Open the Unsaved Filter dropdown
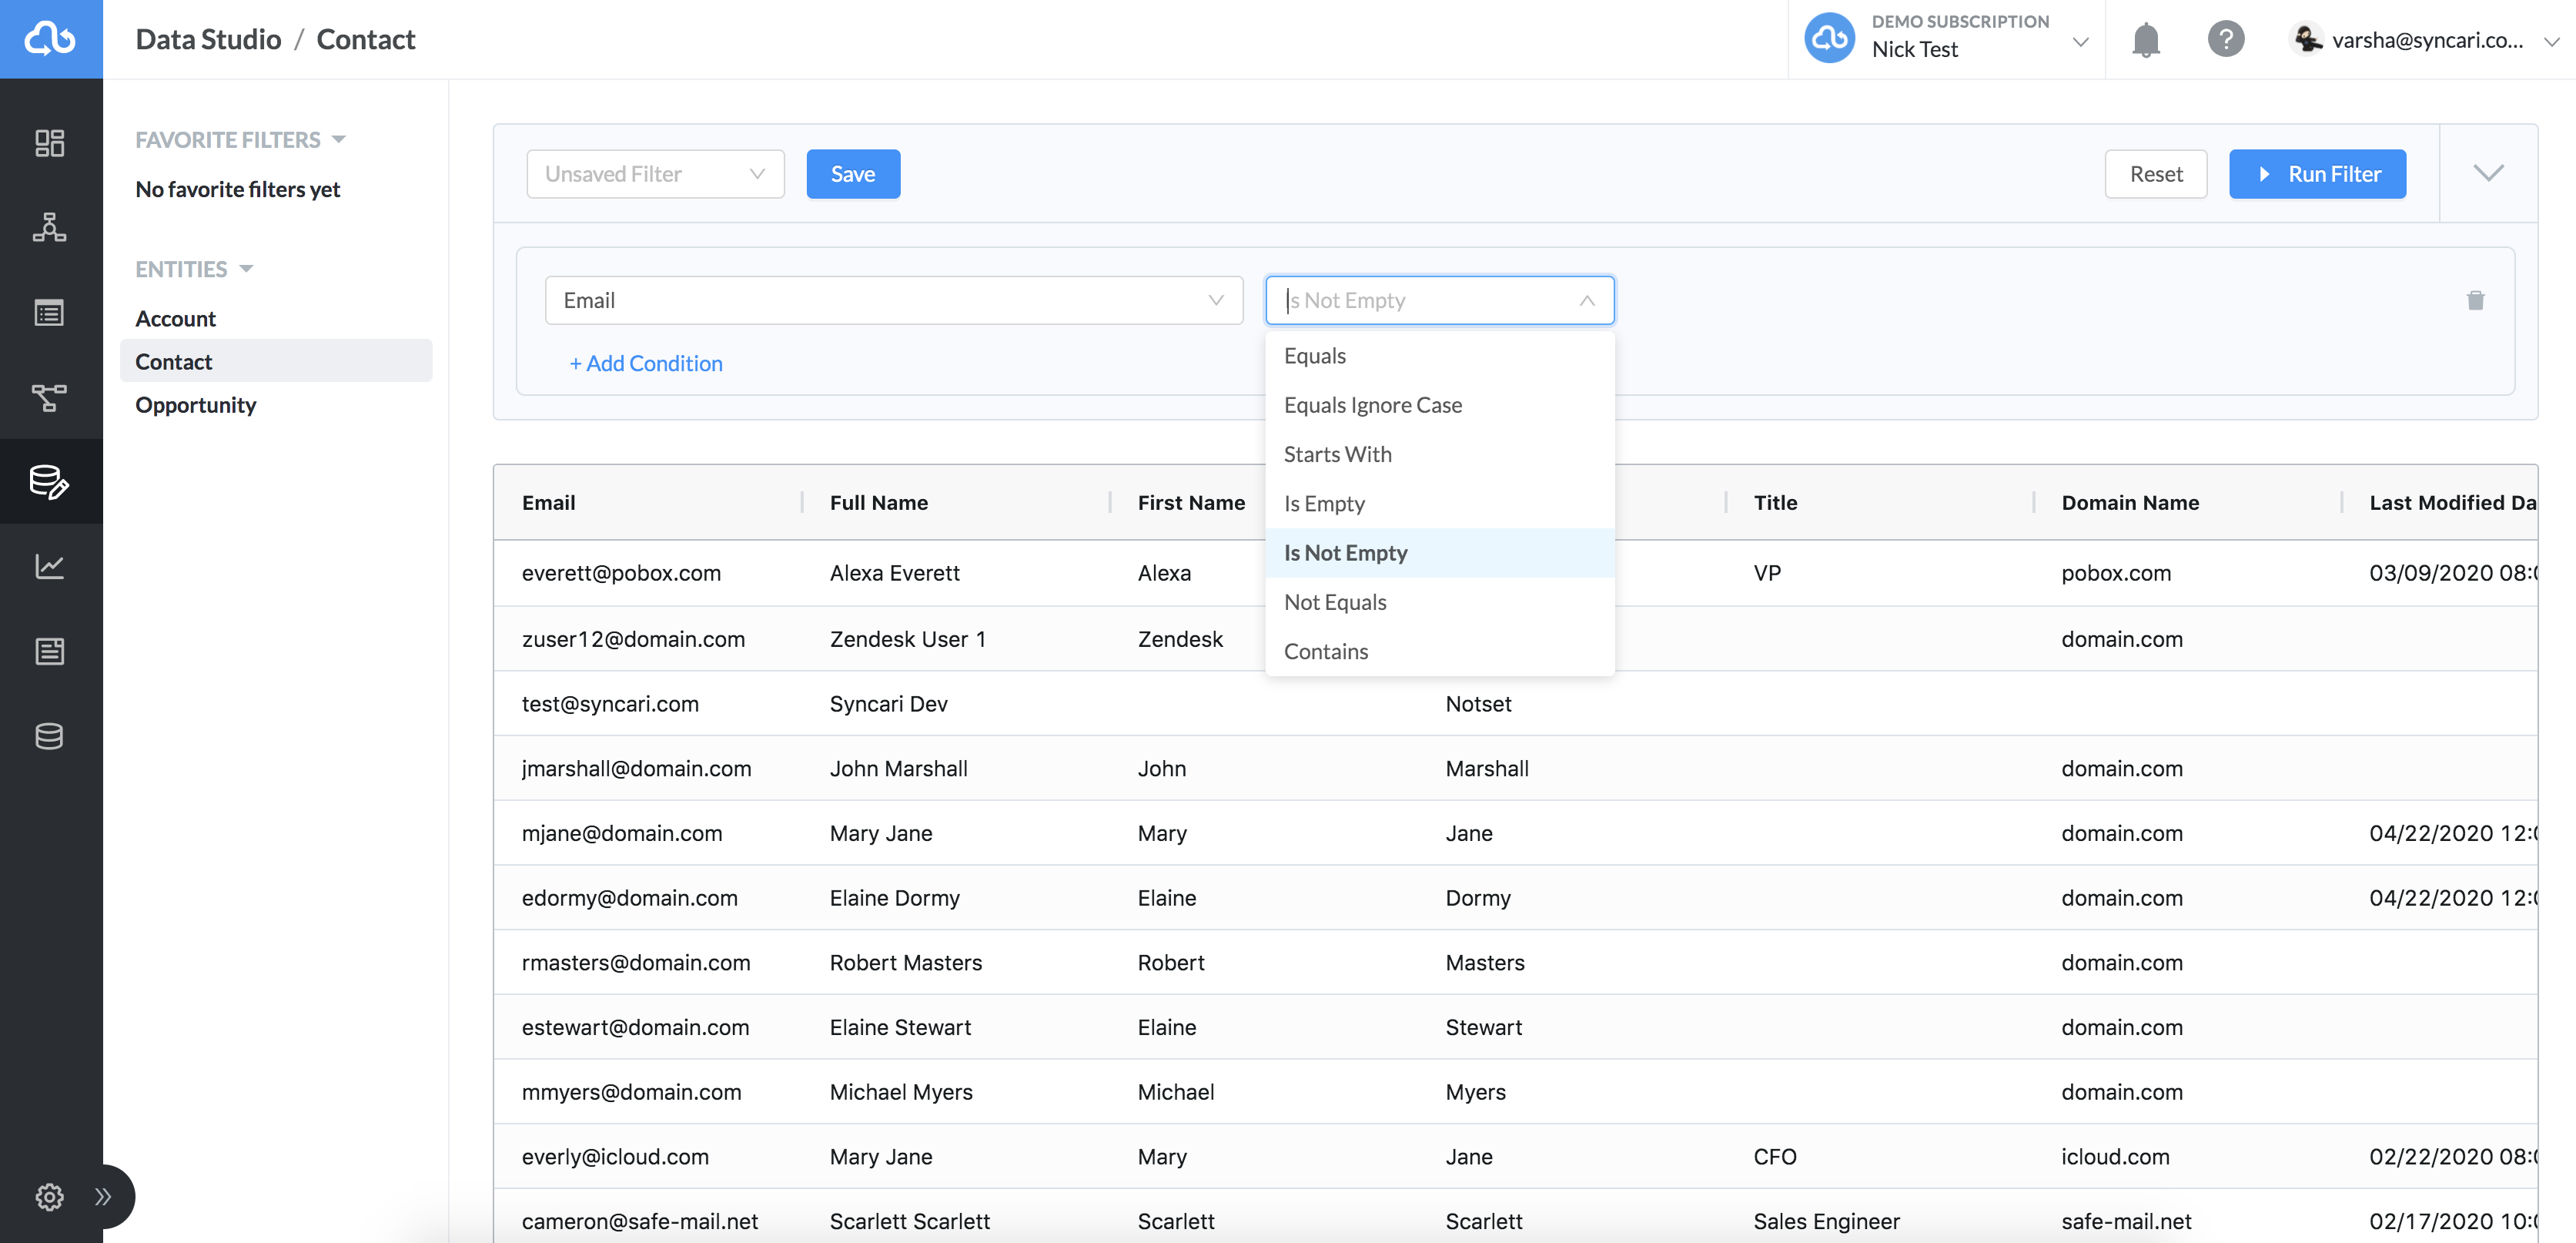This screenshot has height=1243, width=2576. (x=655, y=174)
